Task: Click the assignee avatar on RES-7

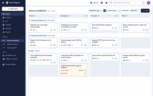Action: tap(147, 30)
